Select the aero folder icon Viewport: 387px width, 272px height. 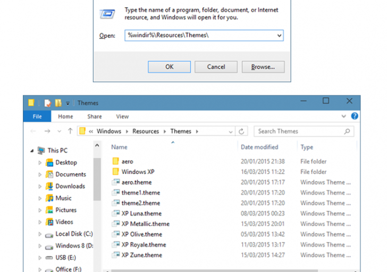[115, 161]
